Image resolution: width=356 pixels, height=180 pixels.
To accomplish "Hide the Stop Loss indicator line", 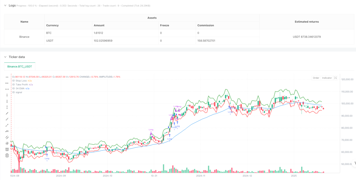I will point(13,81).
